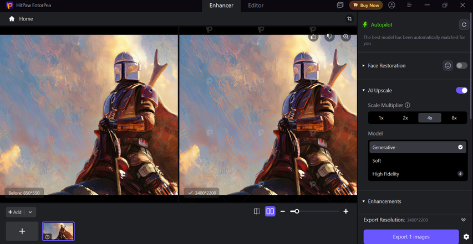The image size is (473, 244).
Task: Click the 3400*2200 result label
Action: pyautogui.click(x=201, y=193)
